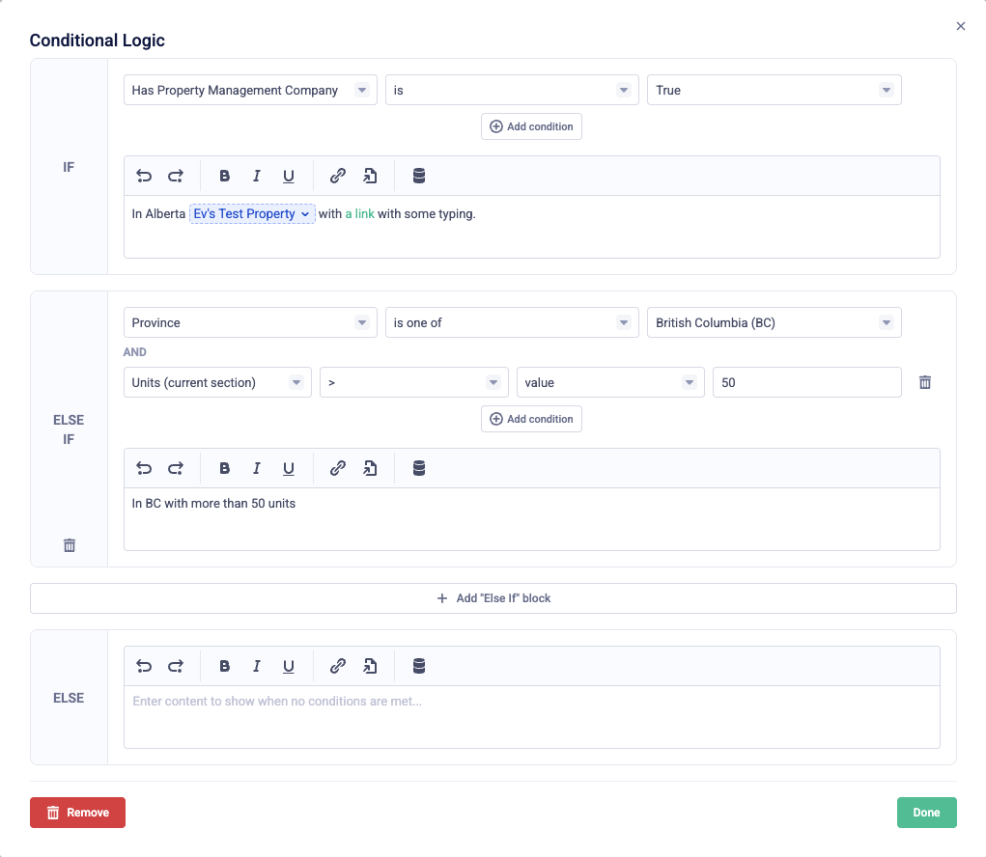Open 'a link' hyperlink in IF text
This screenshot has width=986, height=857.
pos(359,213)
